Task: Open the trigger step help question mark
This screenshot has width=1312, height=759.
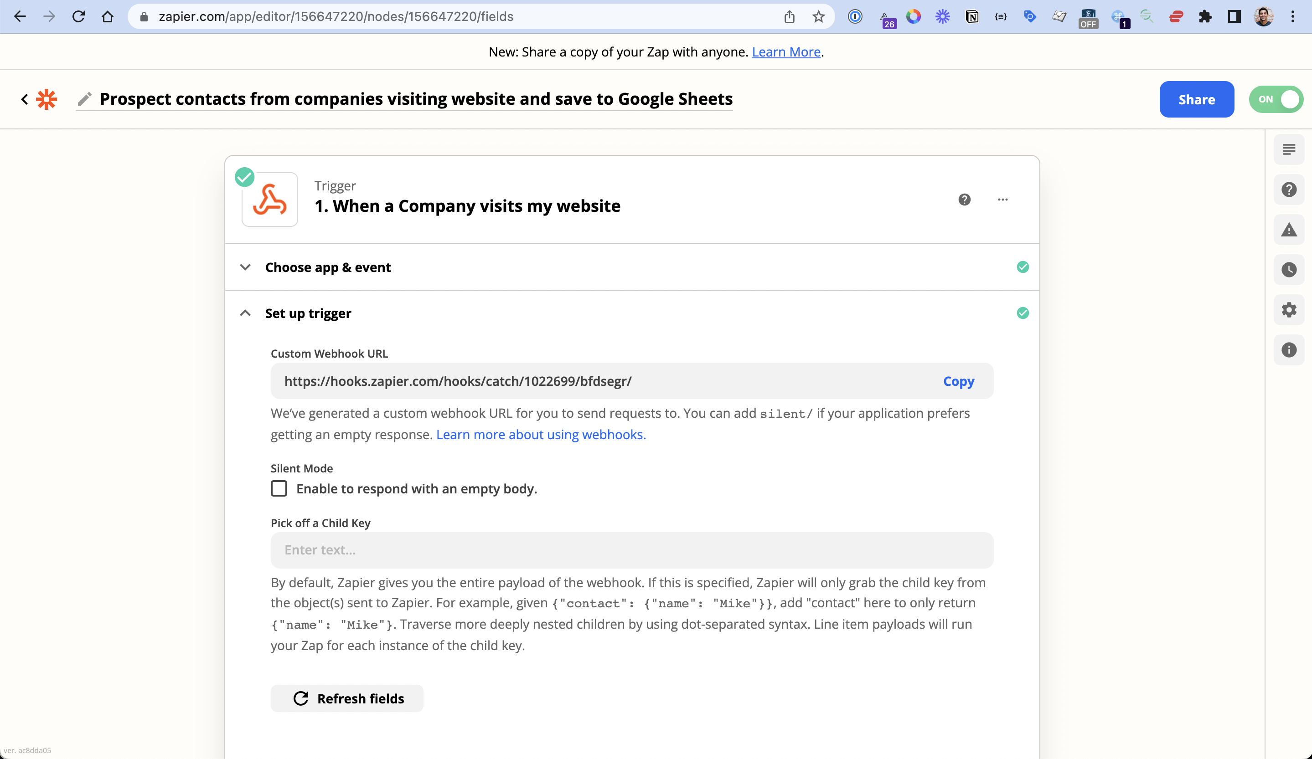Action: coord(964,199)
